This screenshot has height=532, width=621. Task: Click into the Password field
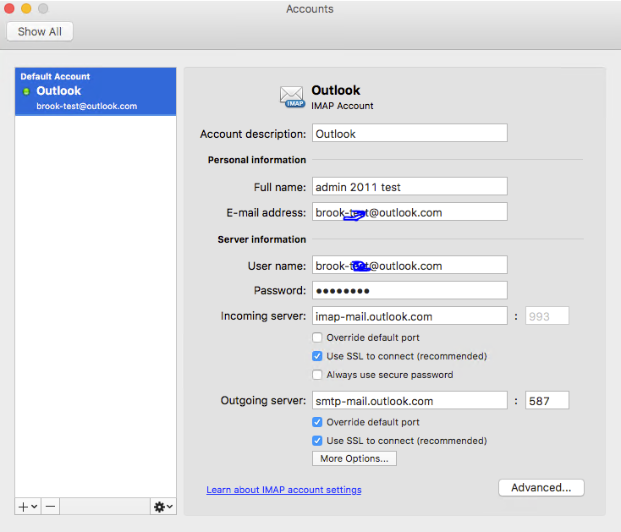click(x=409, y=291)
